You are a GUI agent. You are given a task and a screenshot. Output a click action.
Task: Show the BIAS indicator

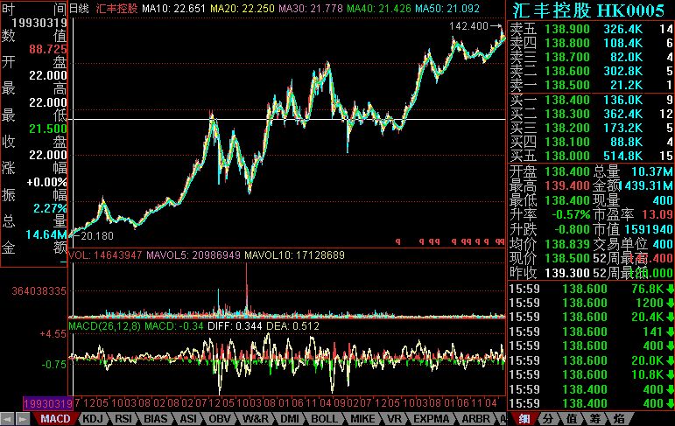point(156,419)
